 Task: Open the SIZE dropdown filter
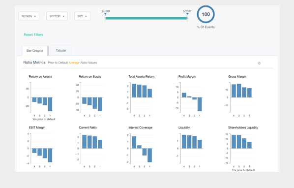click(82, 16)
